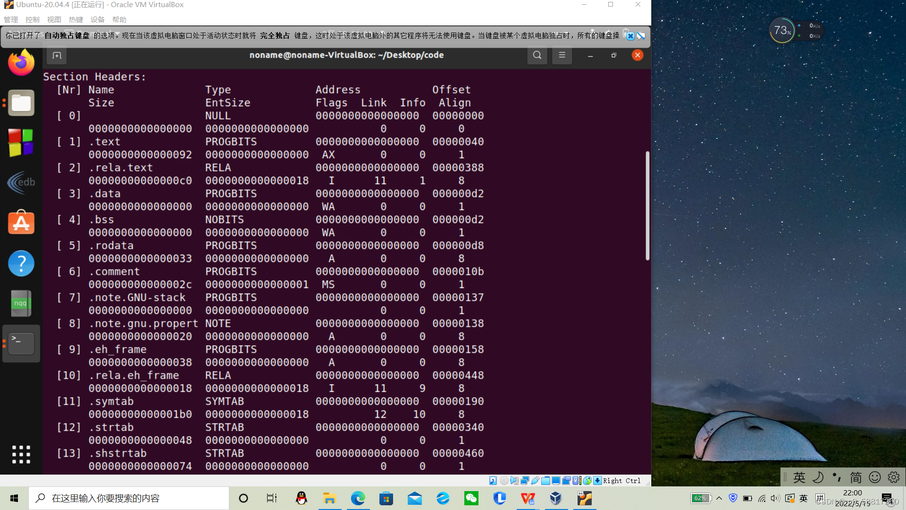Launch edb debugger from the dock

(21, 182)
